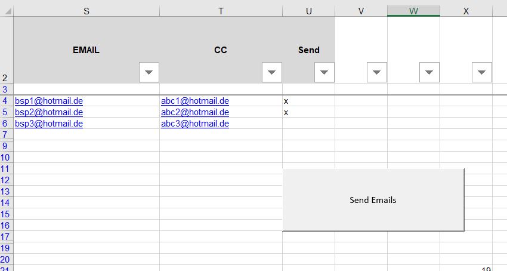Select the row 4 header

click(x=6, y=101)
